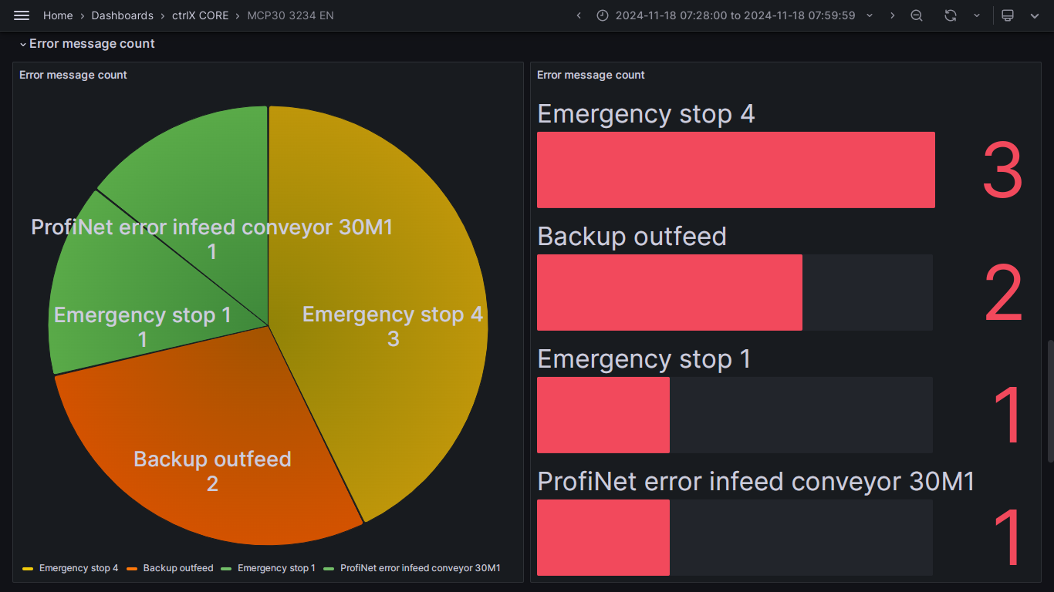This screenshot has width=1054, height=592.
Task: Toggle ProfiNet error infeed conveyor legend entry
Action: click(x=412, y=568)
